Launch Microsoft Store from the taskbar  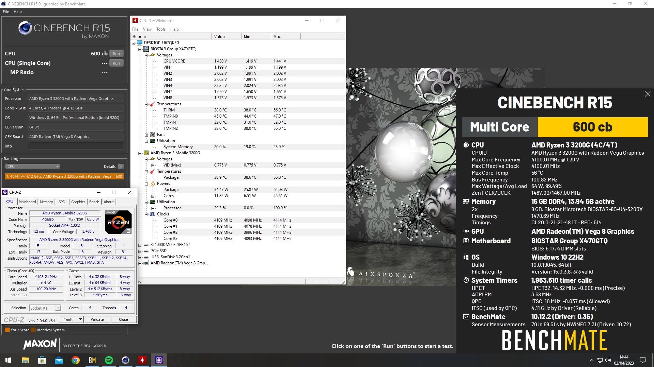[x=42, y=360]
